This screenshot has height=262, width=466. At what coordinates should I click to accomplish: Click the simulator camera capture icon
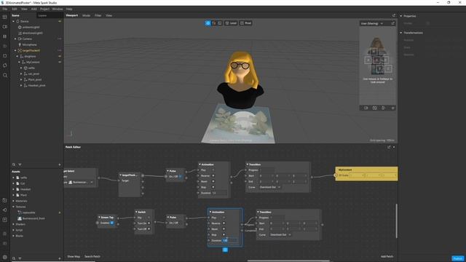click(x=375, y=108)
